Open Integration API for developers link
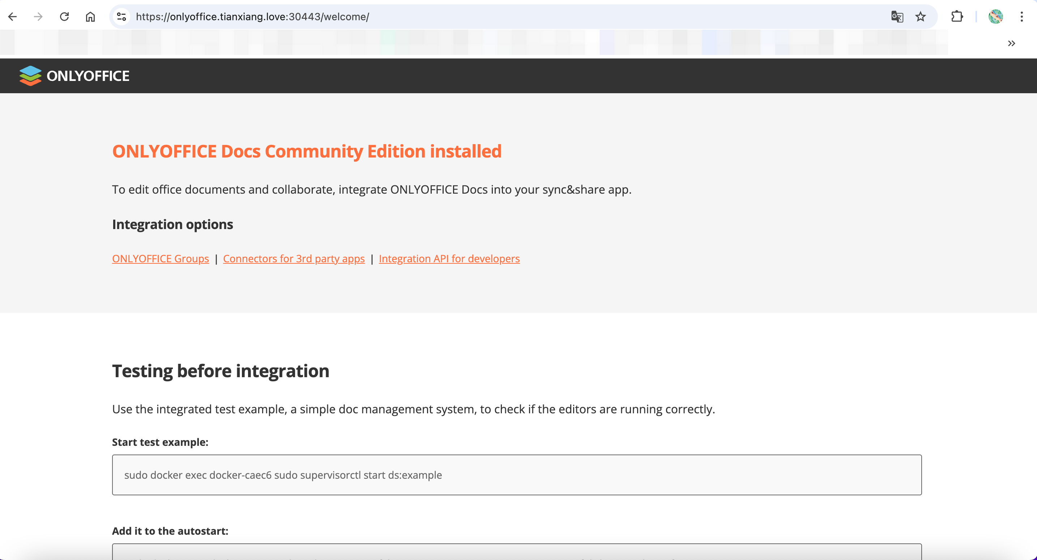 coord(449,259)
